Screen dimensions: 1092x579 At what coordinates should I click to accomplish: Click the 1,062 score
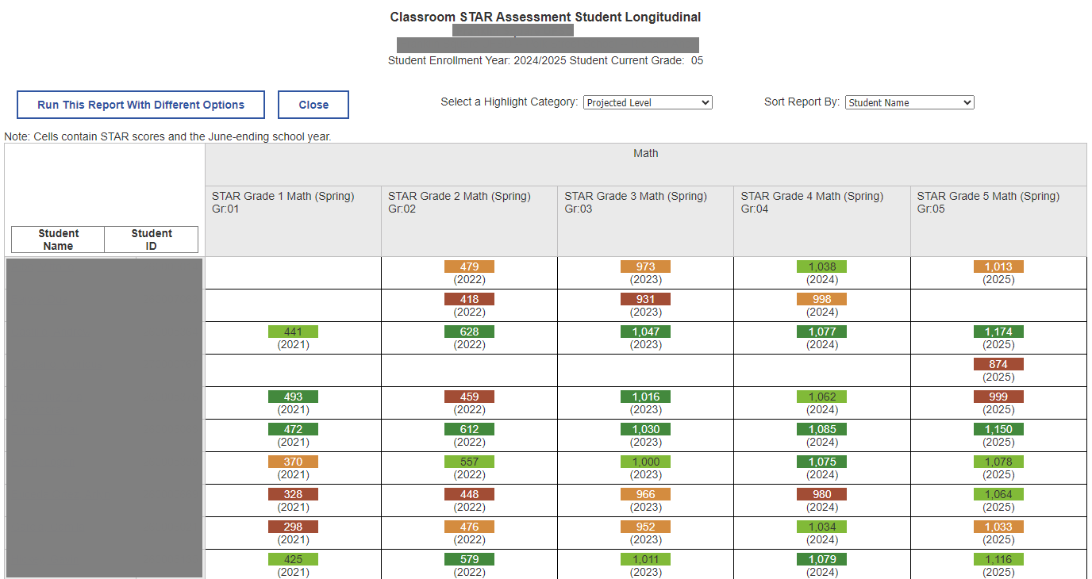click(821, 397)
